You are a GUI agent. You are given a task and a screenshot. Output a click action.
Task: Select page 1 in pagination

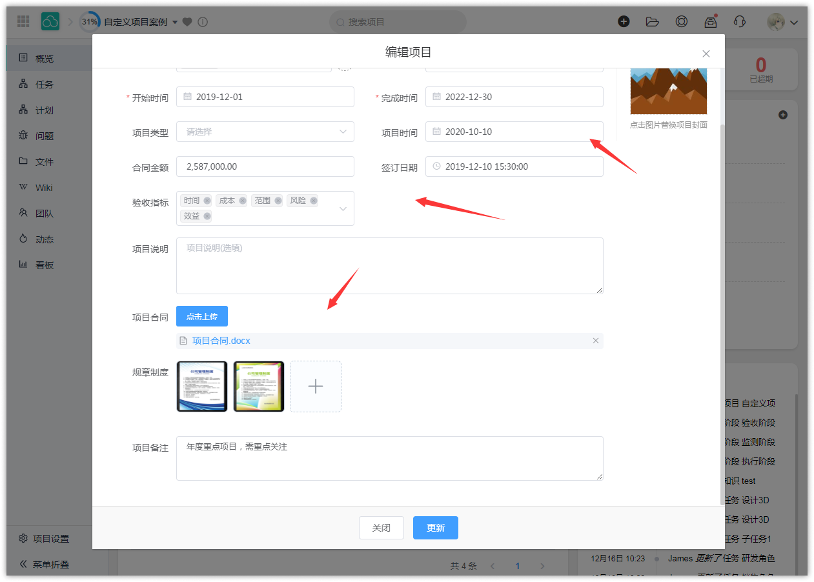(517, 566)
